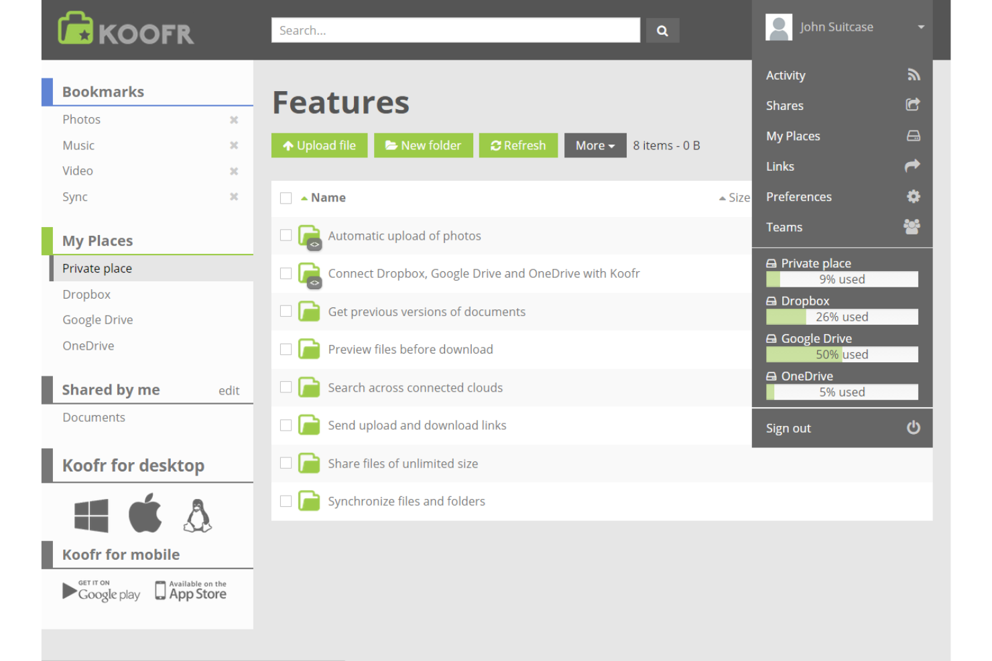Click the New folder button

(x=423, y=145)
